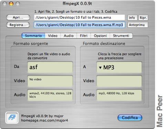This screenshot has height=129, width=164.
Task: Minimize the ffmpegX window
Action: pos(11,4)
